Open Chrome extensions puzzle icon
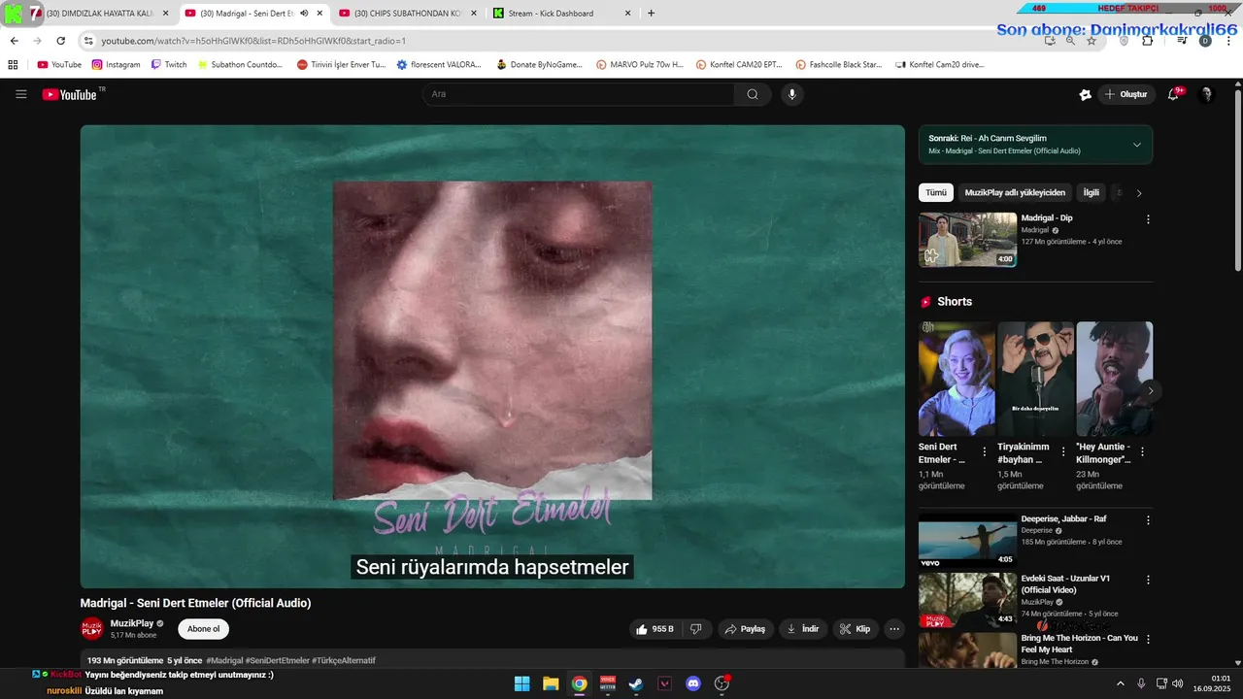 point(1148,41)
